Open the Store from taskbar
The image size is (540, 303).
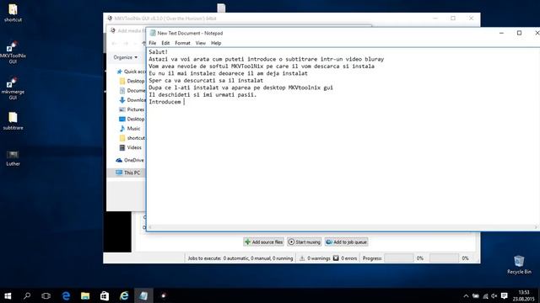tap(105, 295)
